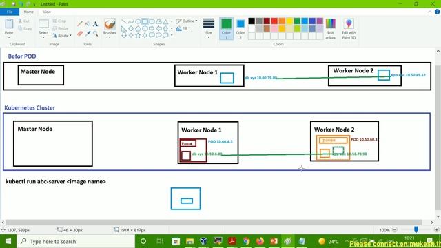Select the Rectangle shape
Screen dimensions: 441x248
pos(145,21)
